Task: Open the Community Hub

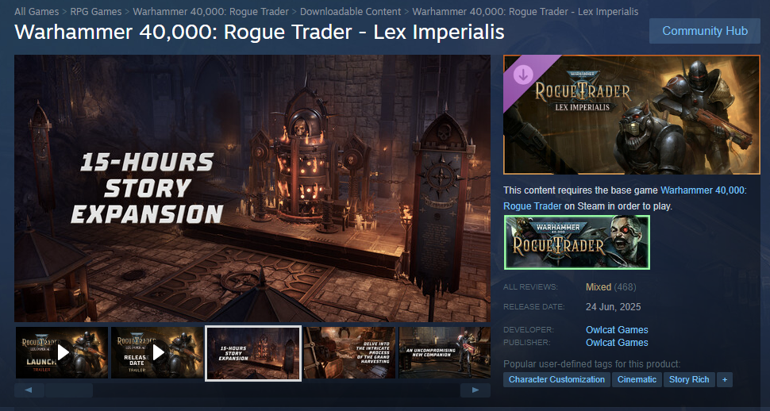Action: coord(705,31)
